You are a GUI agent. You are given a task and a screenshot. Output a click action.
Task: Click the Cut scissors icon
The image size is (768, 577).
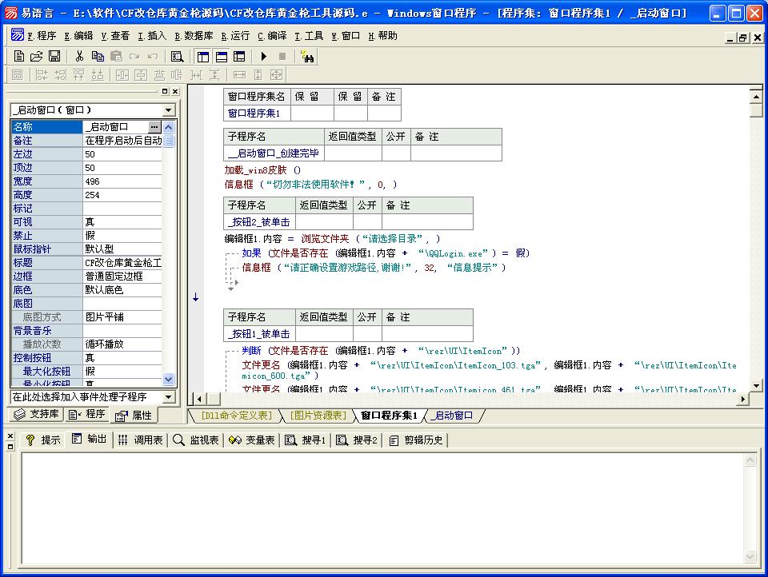click(x=79, y=56)
